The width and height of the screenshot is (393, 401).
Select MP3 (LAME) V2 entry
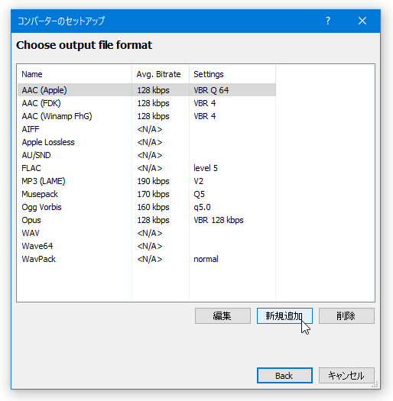coord(147,181)
